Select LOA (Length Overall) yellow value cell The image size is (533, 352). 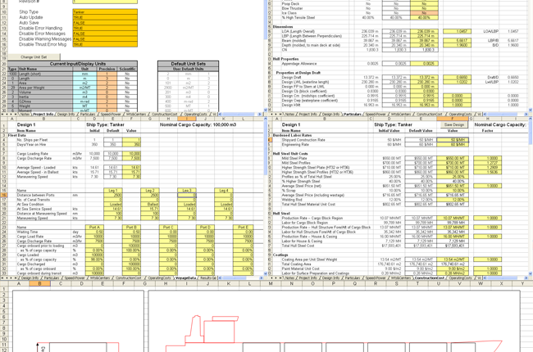click(424, 31)
